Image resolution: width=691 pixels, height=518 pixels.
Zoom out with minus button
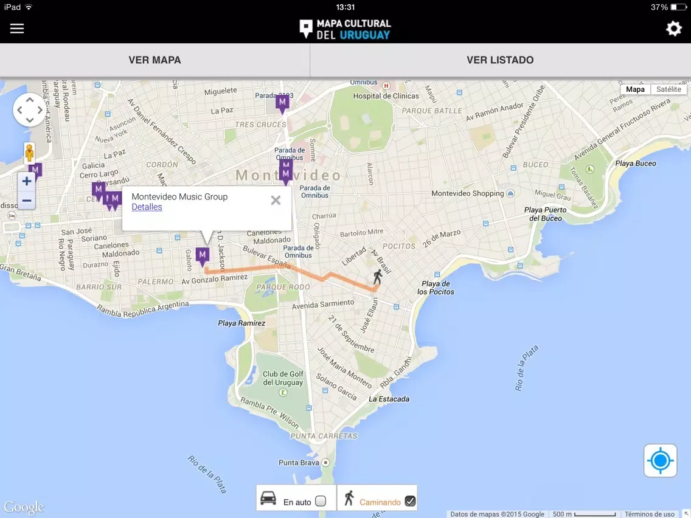pos(26,201)
